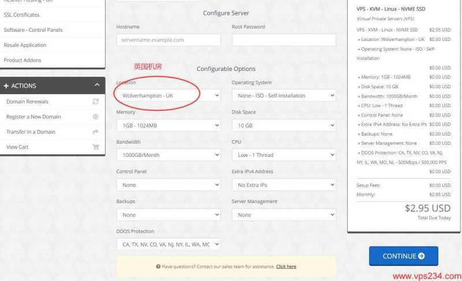Screen dimensions: 462x281
Task: Click the share arrow icon beside Transfer in a Domain
Action: click(x=95, y=132)
